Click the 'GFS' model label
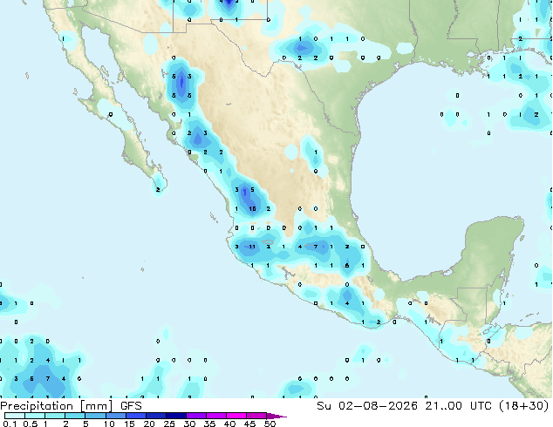Viewport: 553px width, 427px height. coord(131,406)
